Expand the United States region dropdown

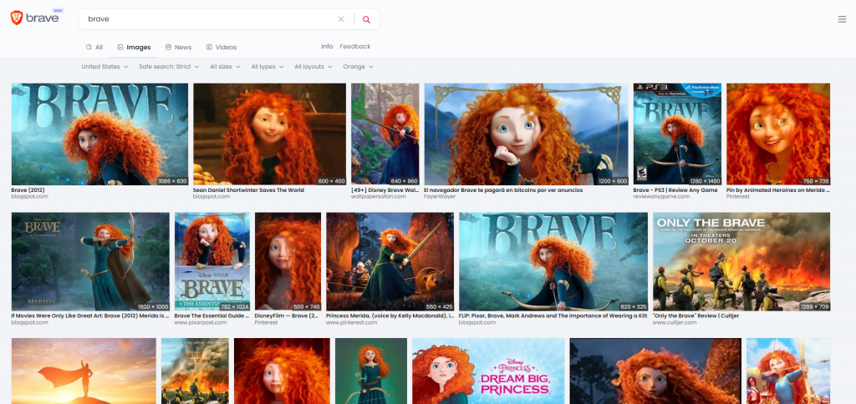click(x=104, y=67)
